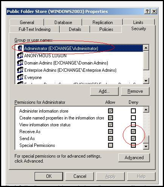Click the question mark help icon in title bar

(147, 11)
